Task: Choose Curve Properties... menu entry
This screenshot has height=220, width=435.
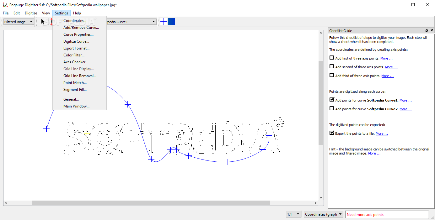Action: (x=80, y=34)
